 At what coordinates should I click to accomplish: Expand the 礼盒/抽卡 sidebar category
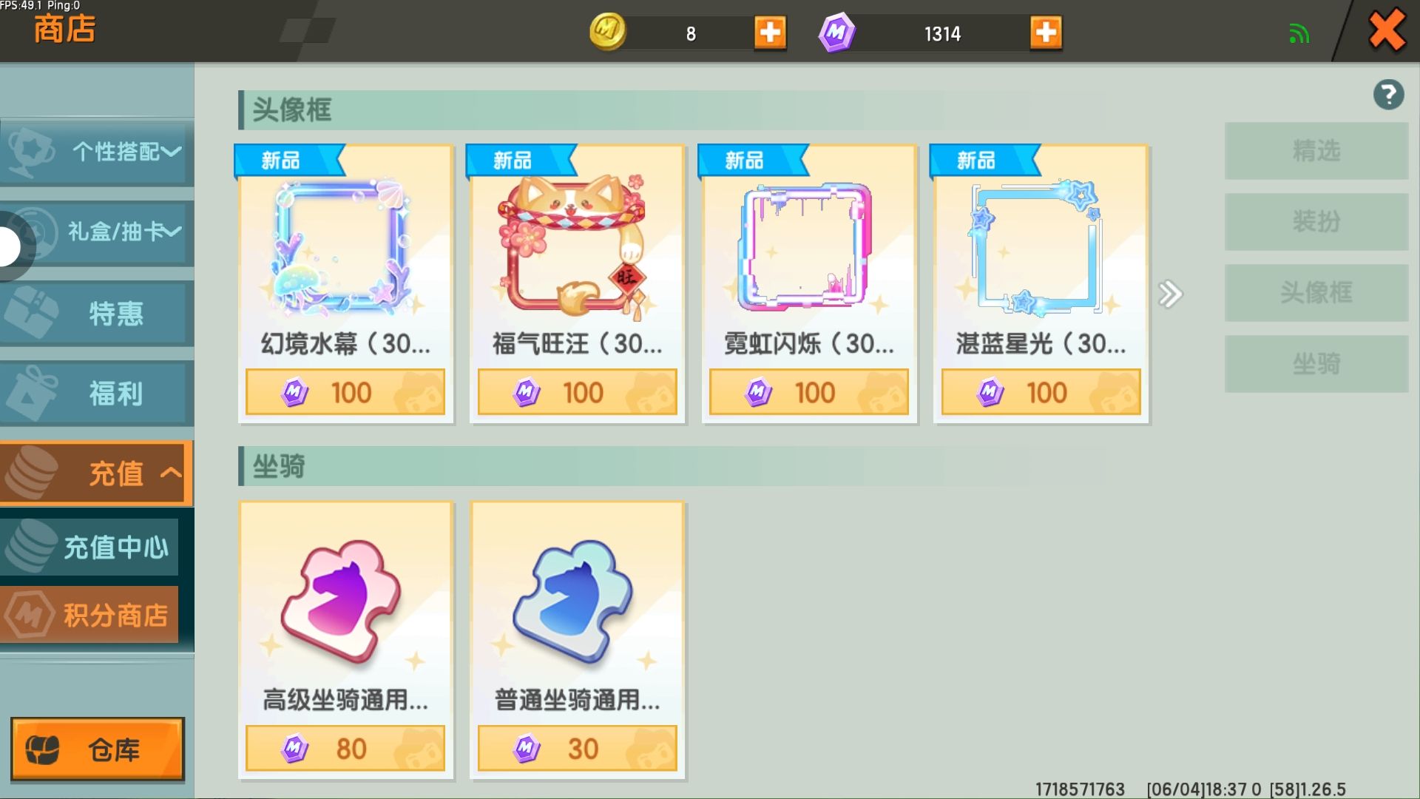click(x=97, y=232)
